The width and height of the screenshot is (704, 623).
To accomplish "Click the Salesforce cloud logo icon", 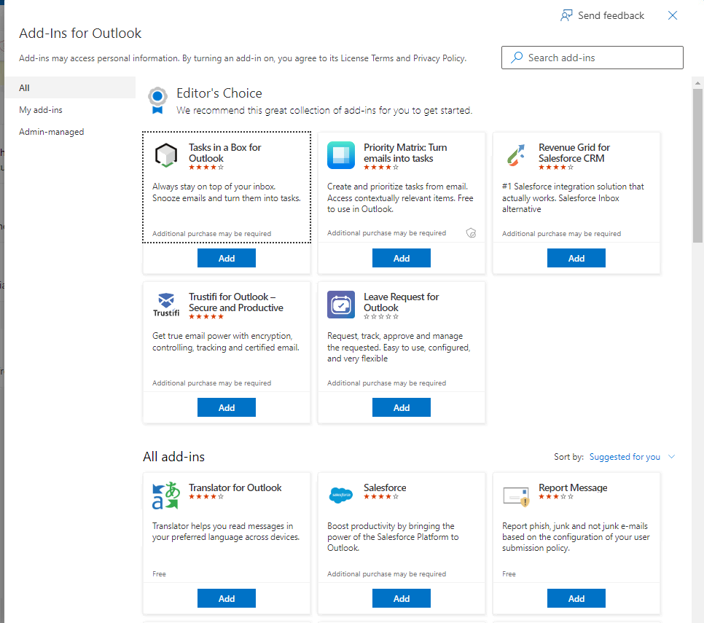I will (x=341, y=495).
